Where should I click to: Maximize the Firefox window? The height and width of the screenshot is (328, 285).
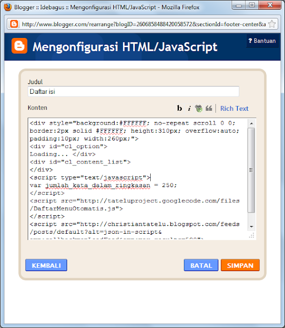(x=252, y=5)
